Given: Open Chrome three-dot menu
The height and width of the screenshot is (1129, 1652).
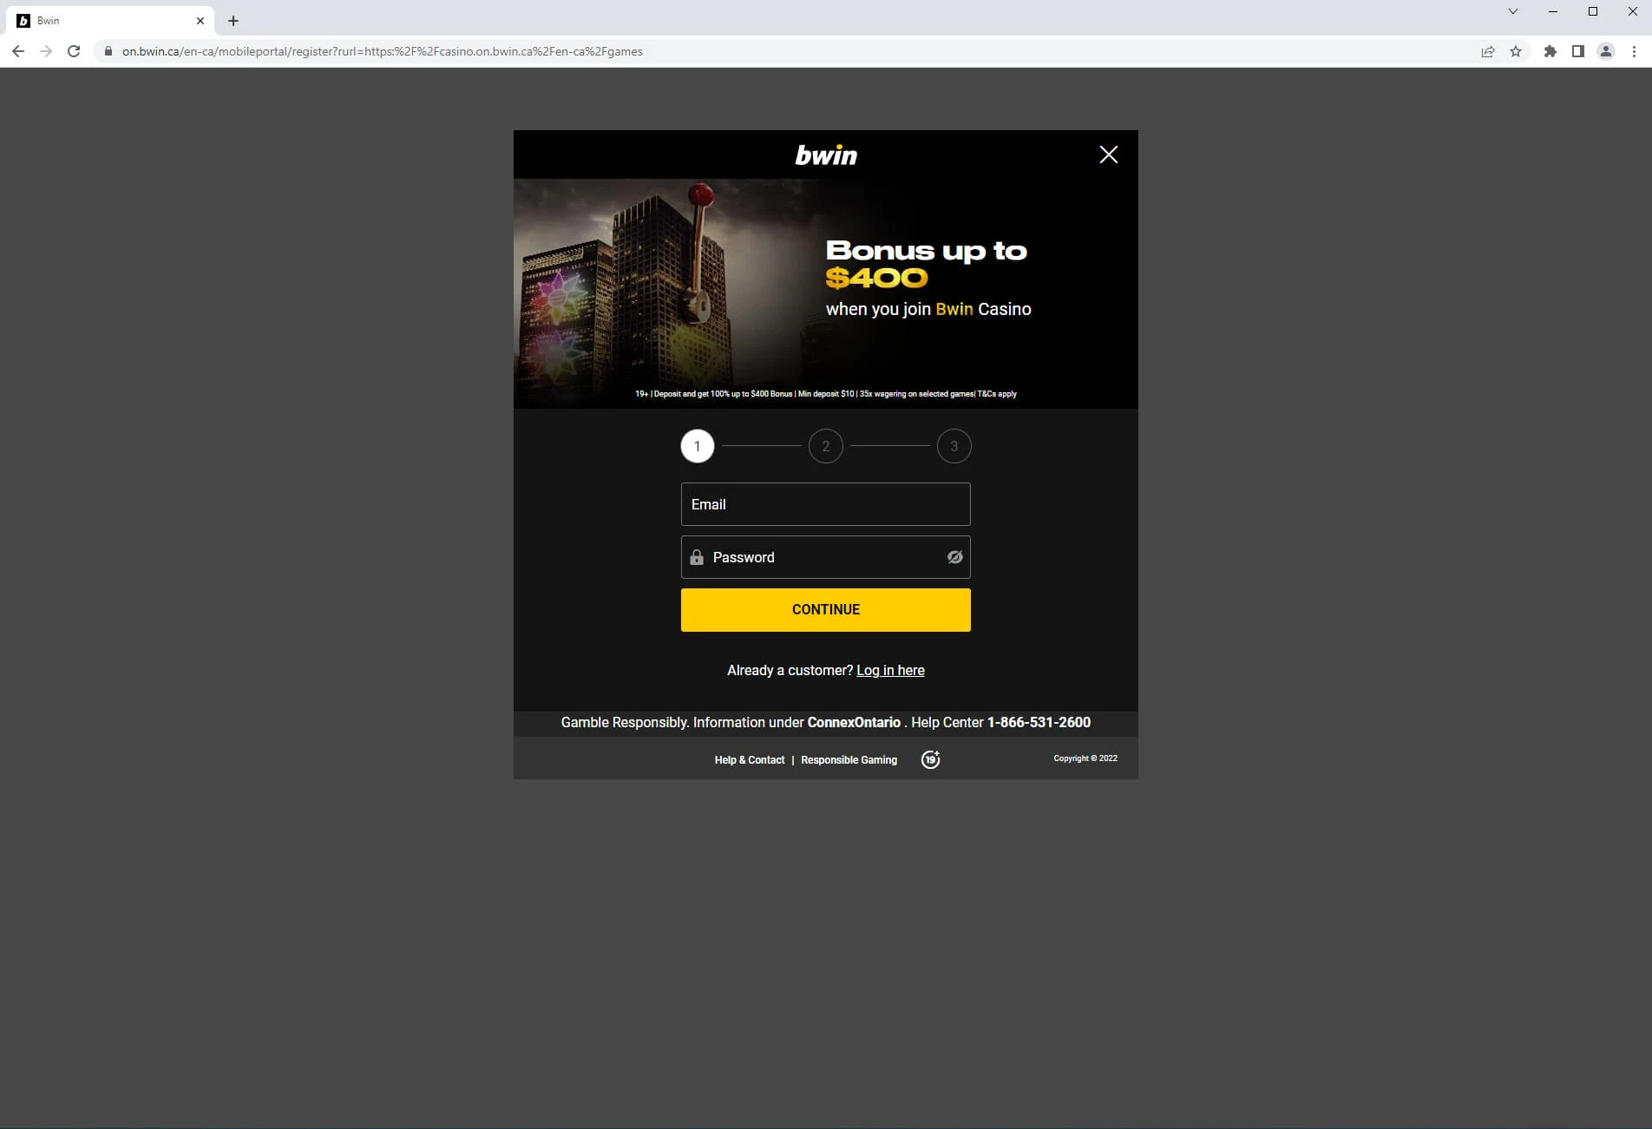Looking at the screenshot, I should coord(1634,51).
